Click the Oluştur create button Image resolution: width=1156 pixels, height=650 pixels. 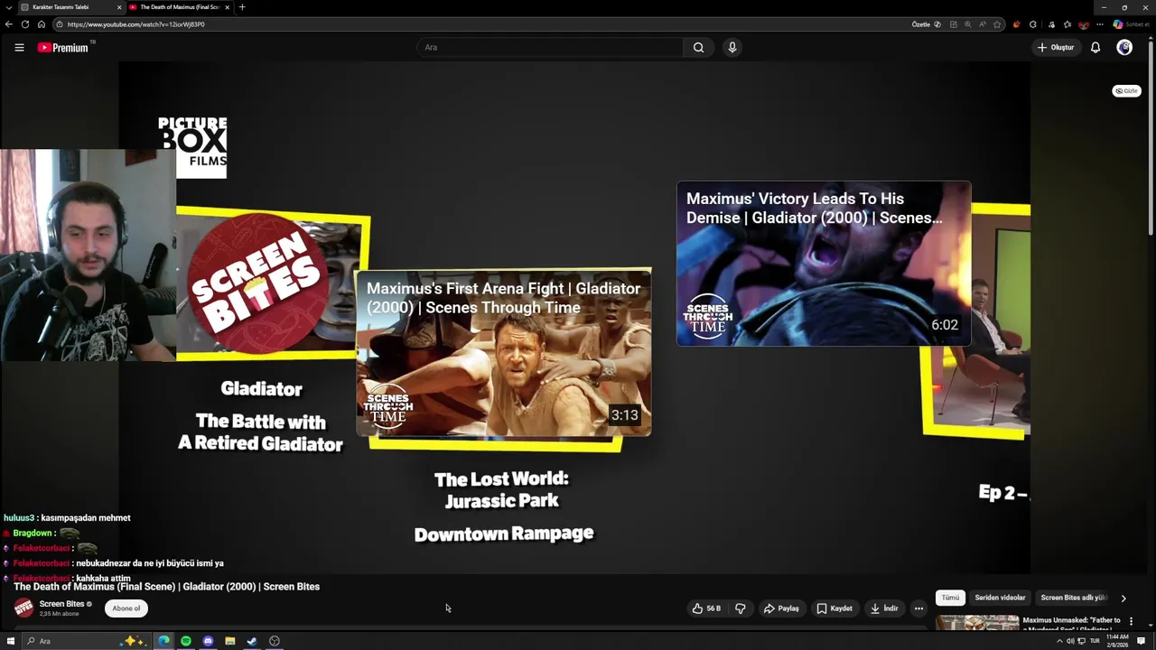(x=1055, y=47)
